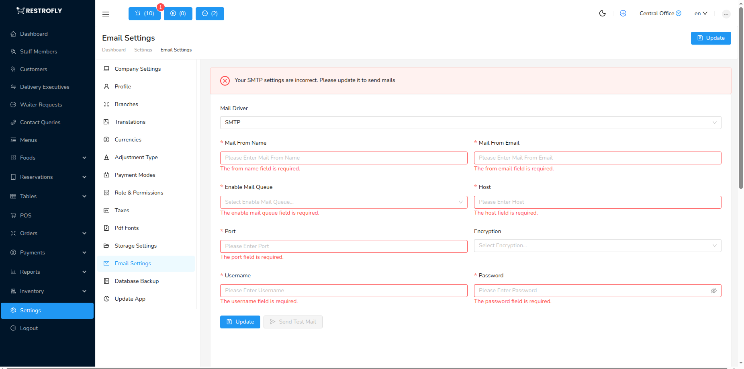Click the Update button below the form
744x369 pixels.
click(x=240, y=322)
